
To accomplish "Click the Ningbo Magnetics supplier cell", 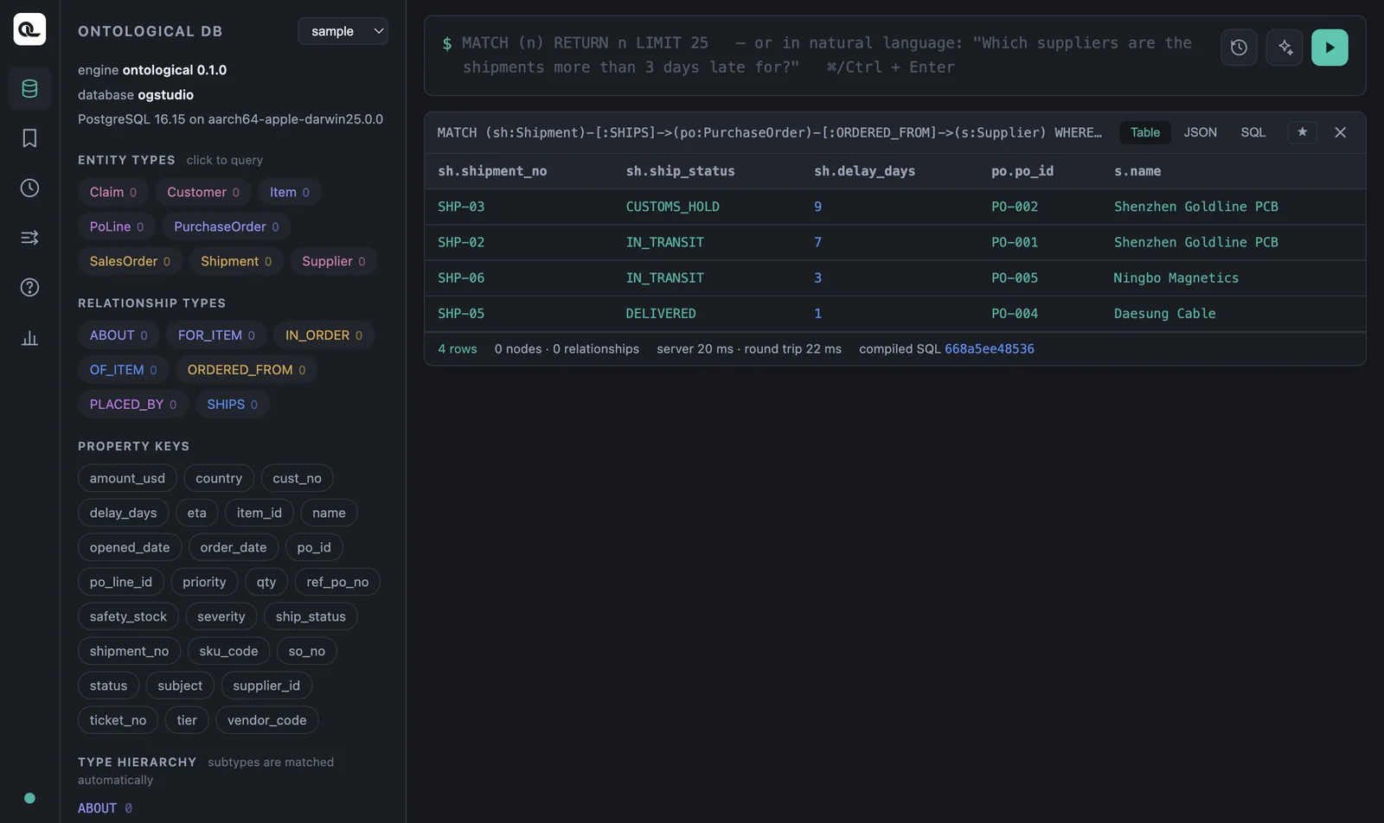I will (x=1176, y=278).
